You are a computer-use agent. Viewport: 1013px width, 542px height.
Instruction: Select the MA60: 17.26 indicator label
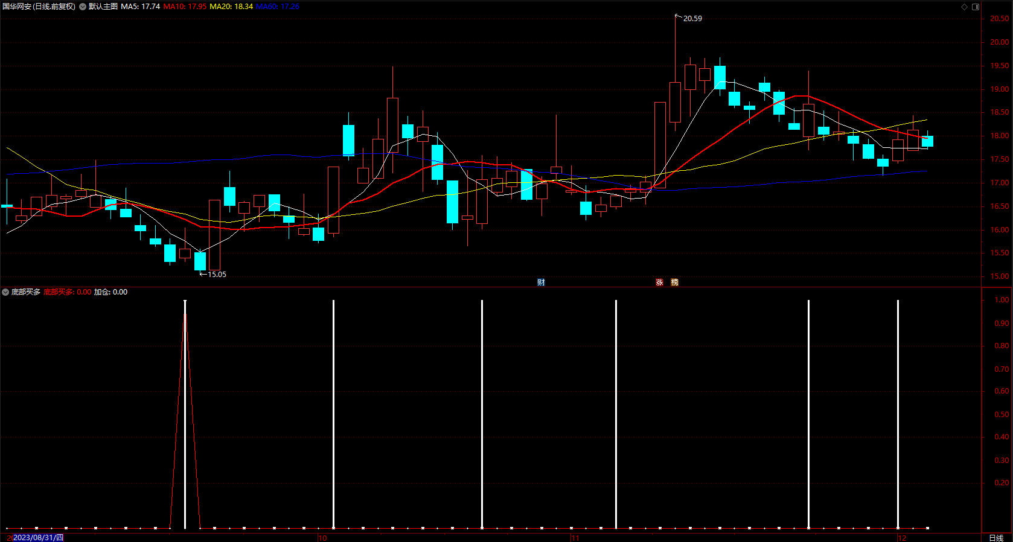coord(278,7)
